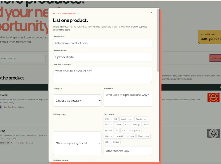Select the SQLite tech tag
Screen dimensions: 221x164
pos(108,136)
